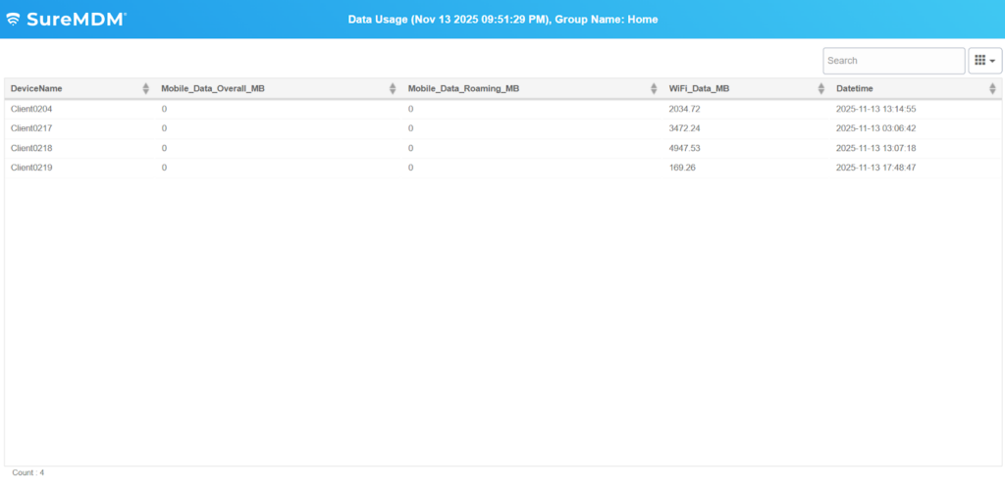This screenshot has height=491, width=1005.
Task: Click the Data Usage report title
Action: point(502,20)
